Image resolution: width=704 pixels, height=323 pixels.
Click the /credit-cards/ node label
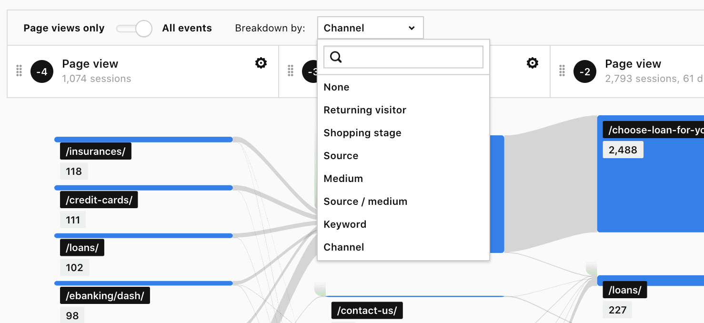click(x=99, y=200)
